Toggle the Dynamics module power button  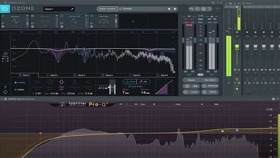32,16
